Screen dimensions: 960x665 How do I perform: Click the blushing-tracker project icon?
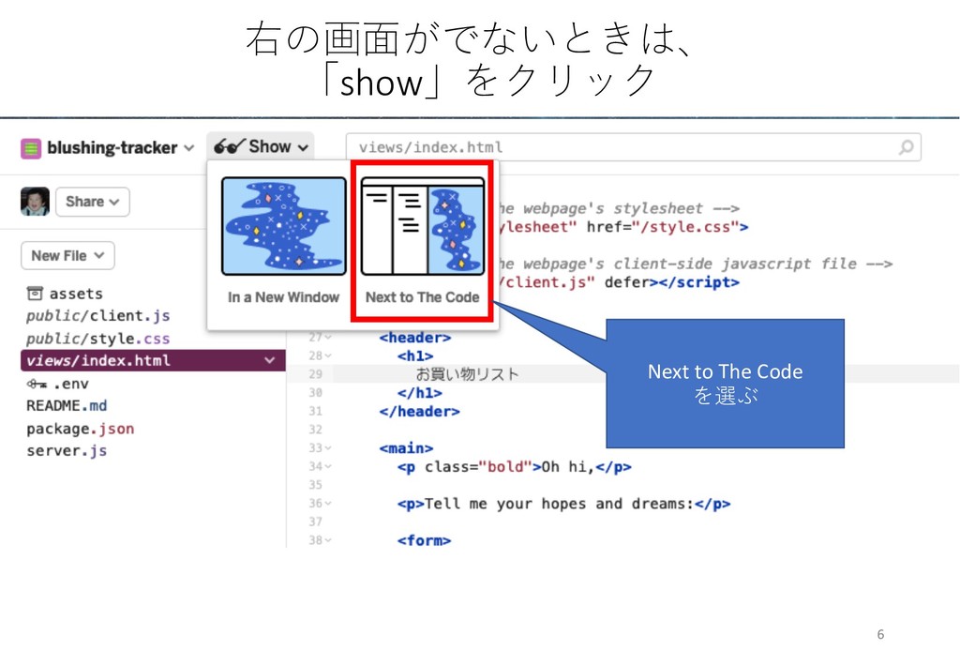[x=31, y=148]
